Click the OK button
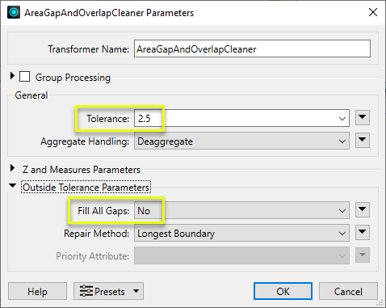The height and width of the screenshot is (308, 386). coord(283,291)
